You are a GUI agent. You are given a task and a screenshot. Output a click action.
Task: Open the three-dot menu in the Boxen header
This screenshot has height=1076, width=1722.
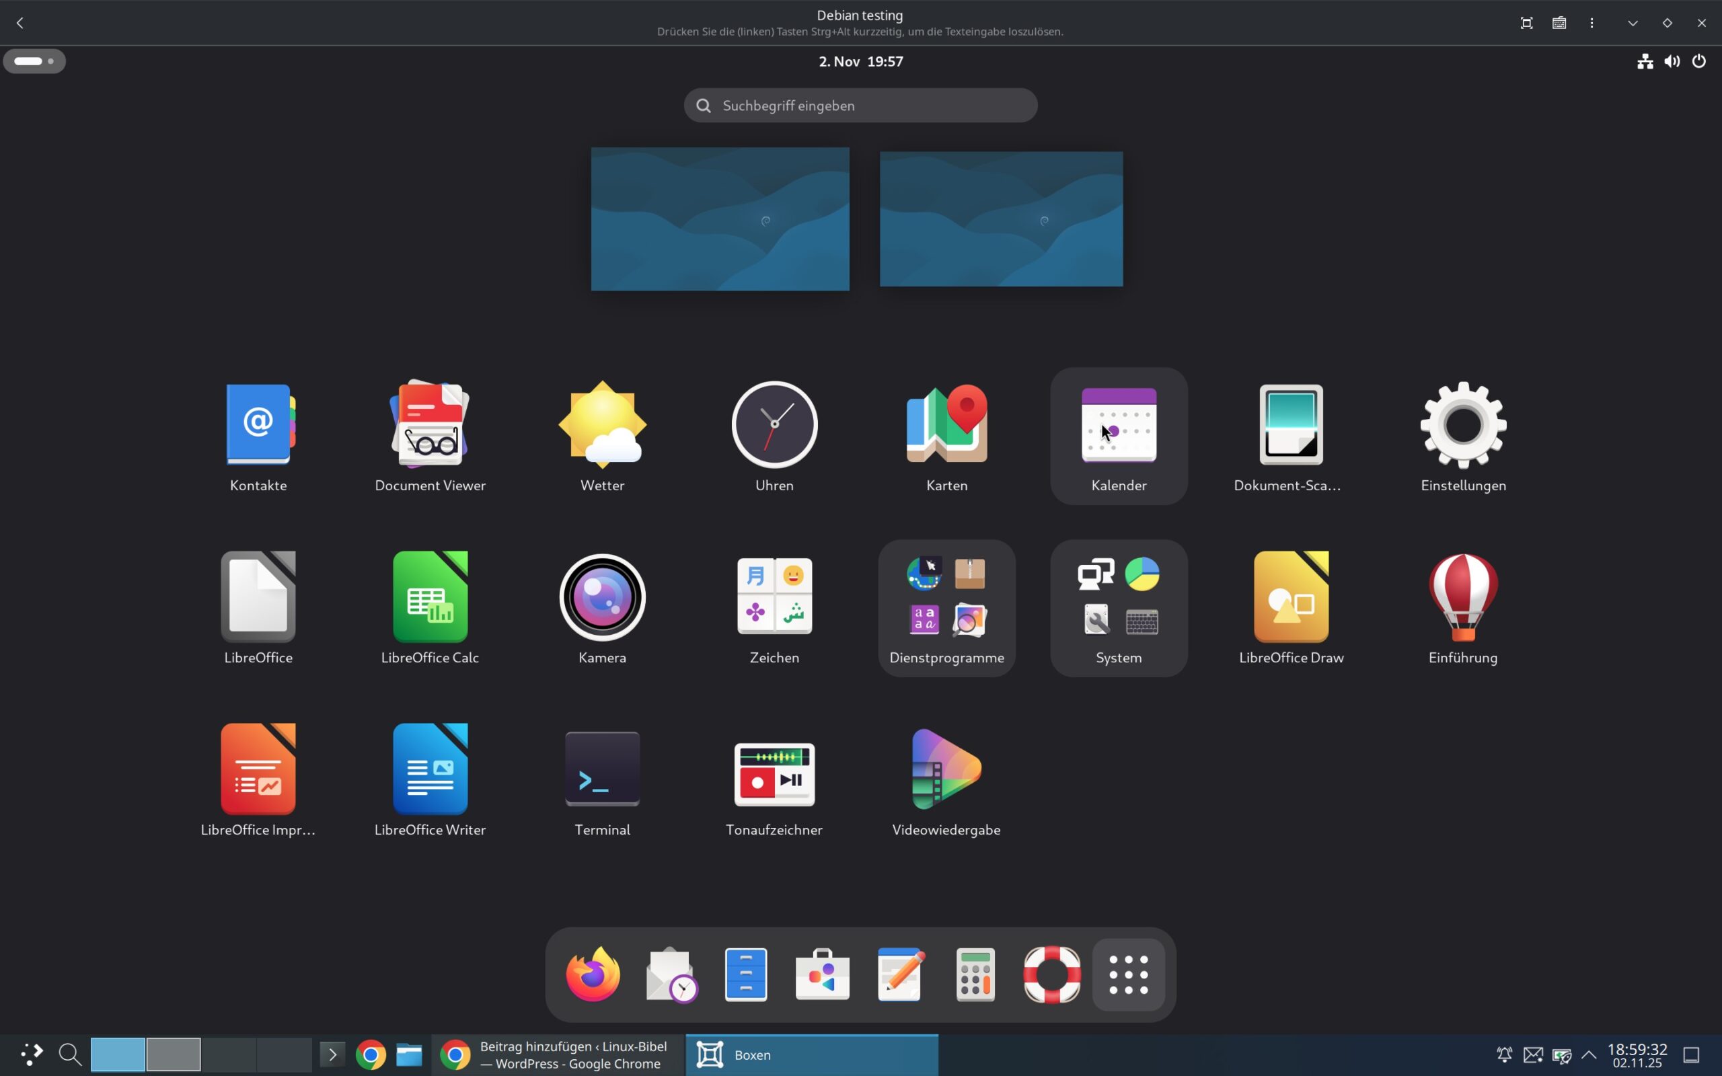(1592, 23)
